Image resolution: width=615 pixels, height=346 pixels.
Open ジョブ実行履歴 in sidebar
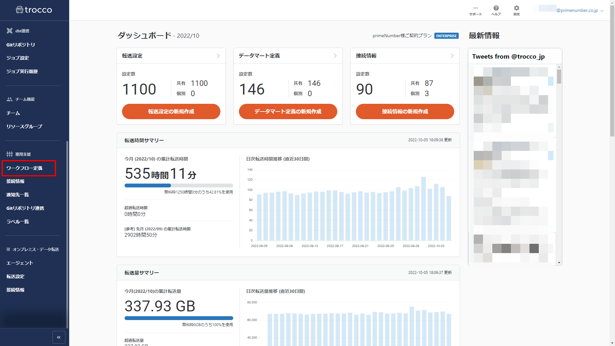click(22, 71)
